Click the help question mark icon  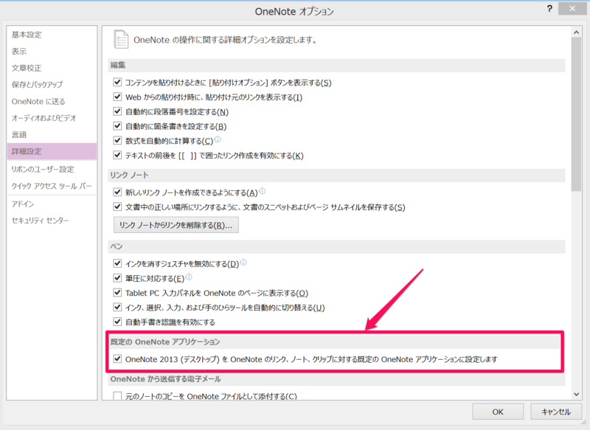tap(549, 9)
